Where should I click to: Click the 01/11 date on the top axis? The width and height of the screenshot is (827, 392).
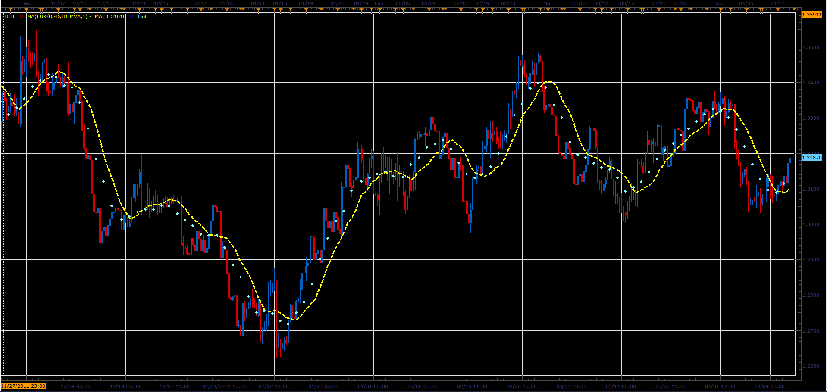pos(258,3)
